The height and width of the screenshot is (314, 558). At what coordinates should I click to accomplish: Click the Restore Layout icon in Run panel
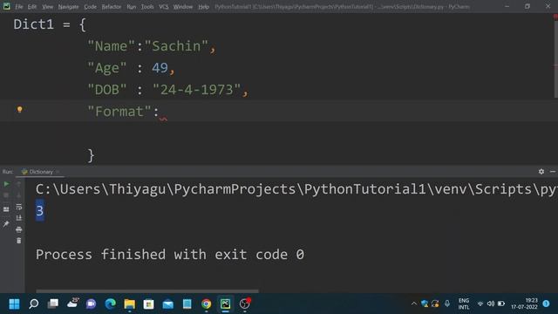point(6,209)
